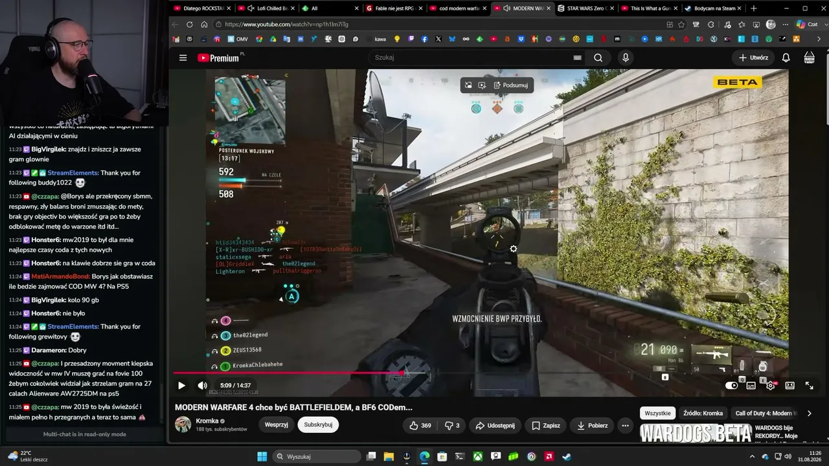Image resolution: width=829 pixels, height=466 pixels.
Task: Reload the current page
Action: coord(189,25)
